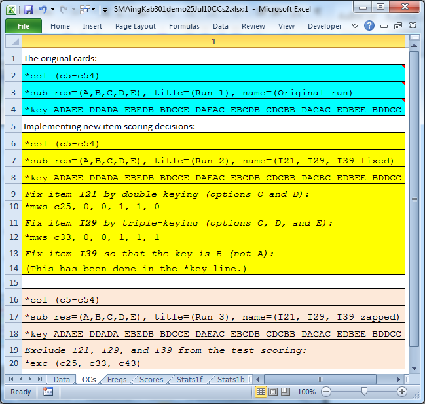This screenshot has height=404, width=425.
Task: Go to the first sheet tab arrow
Action: click(11, 379)
